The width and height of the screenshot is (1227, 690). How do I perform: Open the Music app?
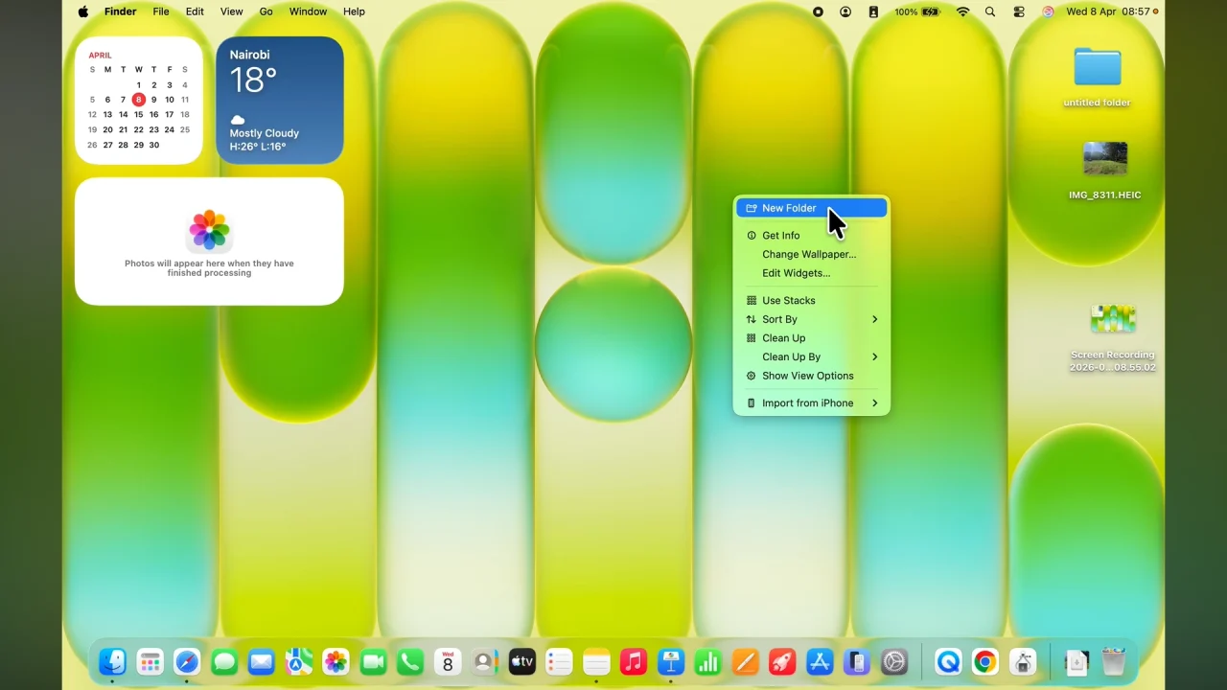click(633, 661)
